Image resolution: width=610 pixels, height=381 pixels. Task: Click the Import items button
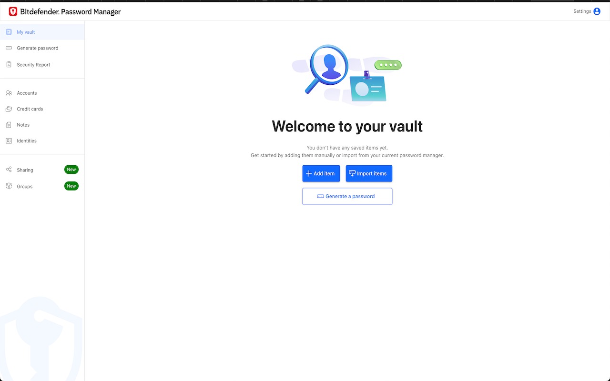click(x=369, y=173)
